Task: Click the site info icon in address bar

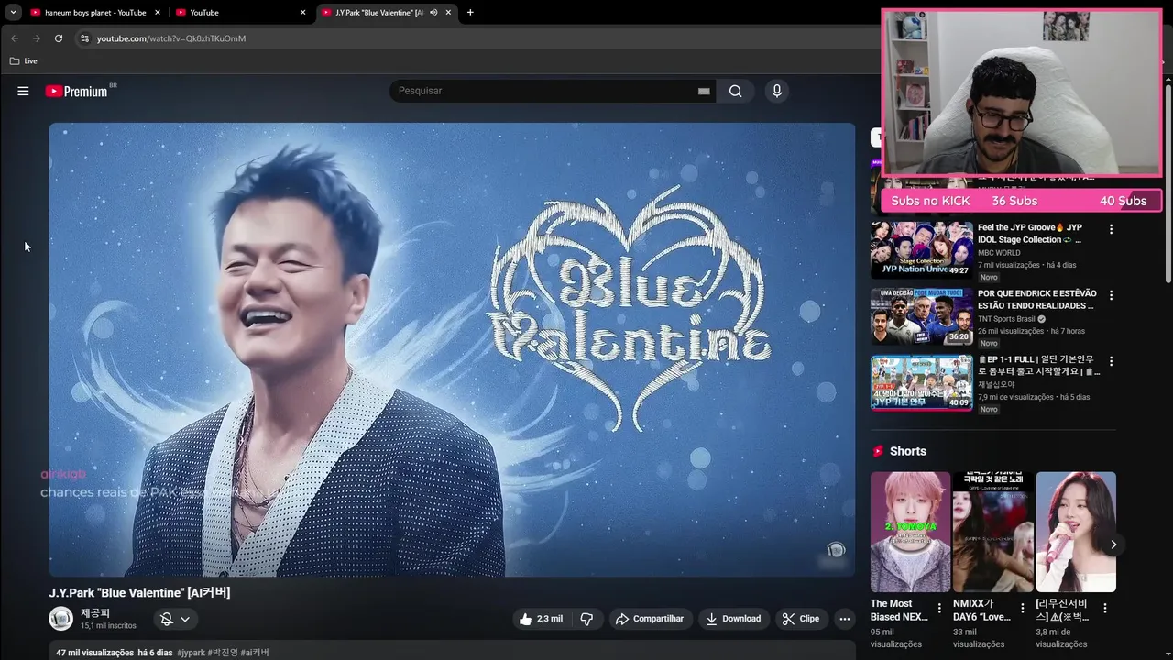Action: tap(84, 38)
